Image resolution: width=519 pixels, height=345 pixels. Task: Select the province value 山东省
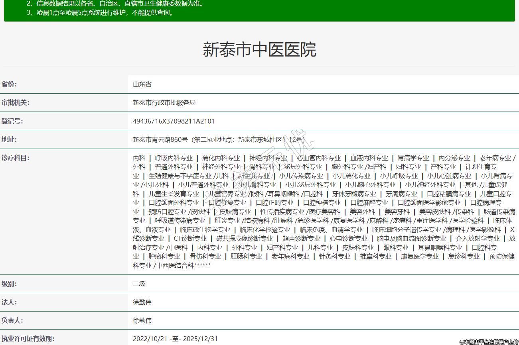click(x=142, y=84)
